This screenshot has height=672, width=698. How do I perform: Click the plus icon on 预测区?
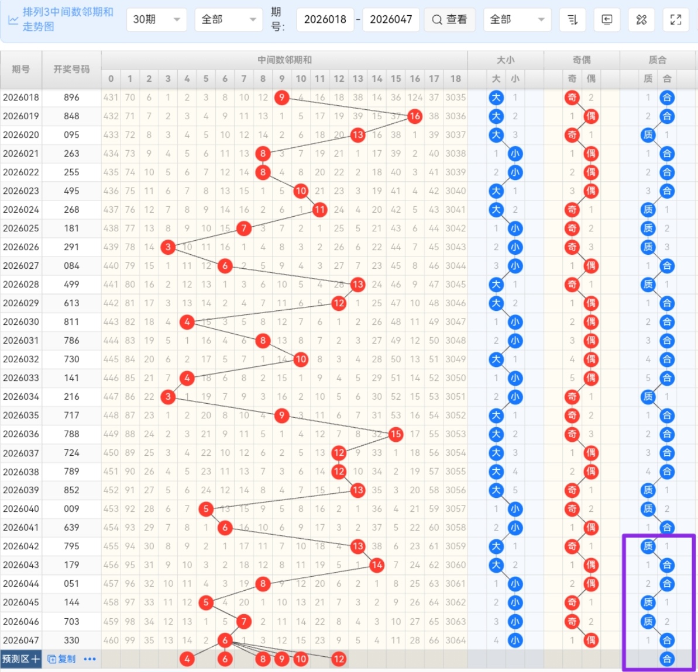pos(36,659)
